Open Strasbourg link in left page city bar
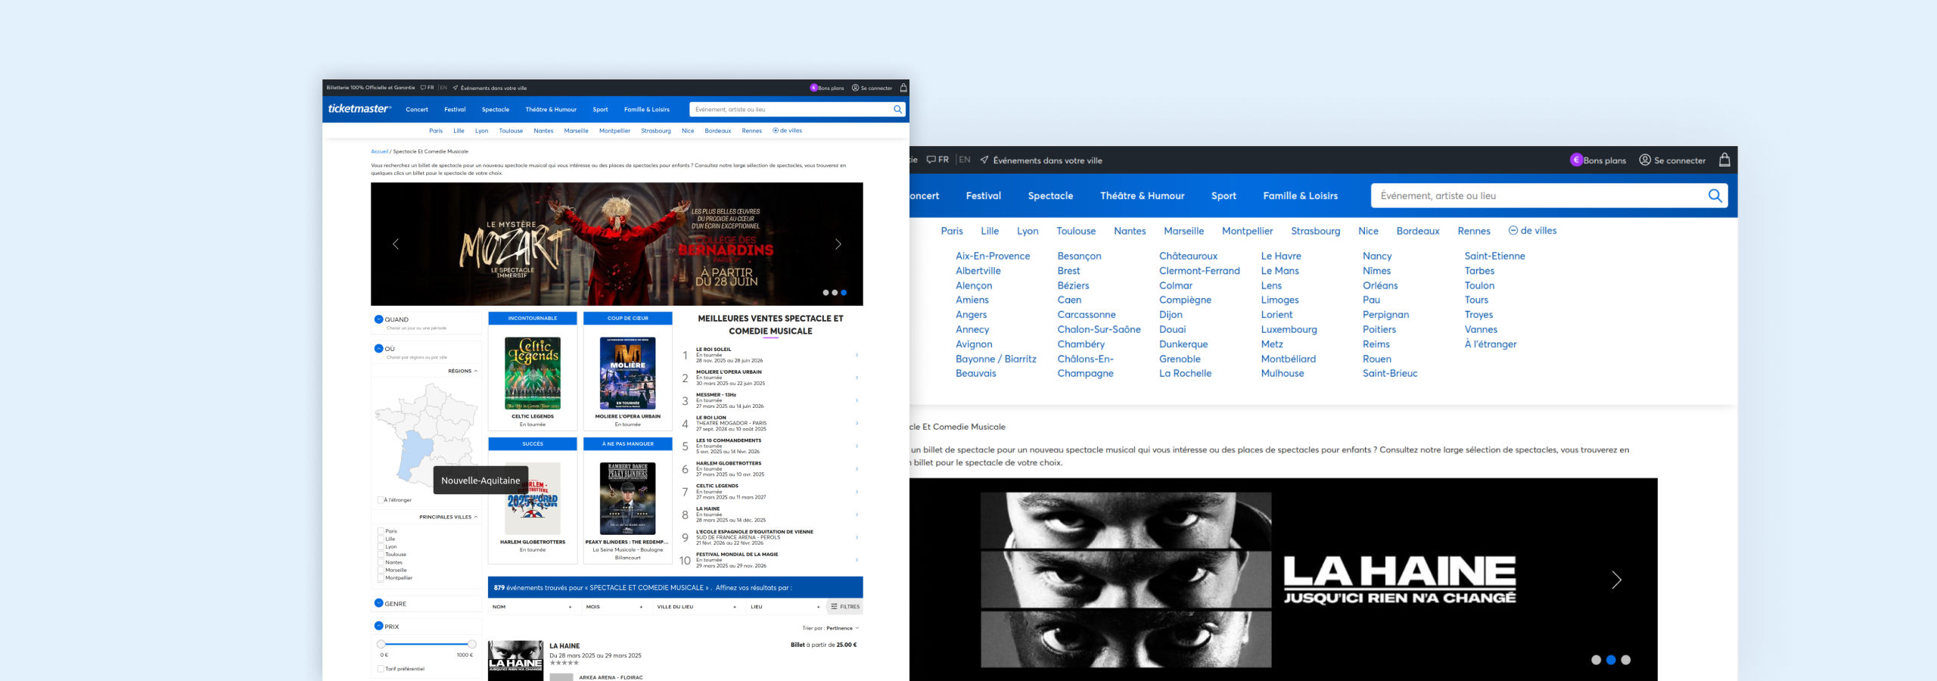 coord(656,131)
